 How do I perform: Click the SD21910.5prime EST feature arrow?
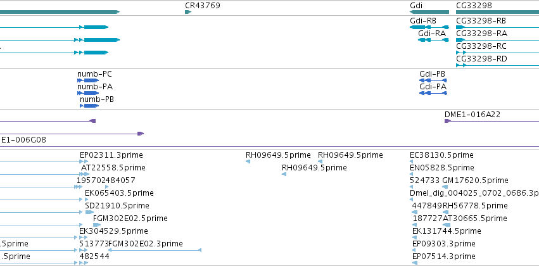pos(89,212)
